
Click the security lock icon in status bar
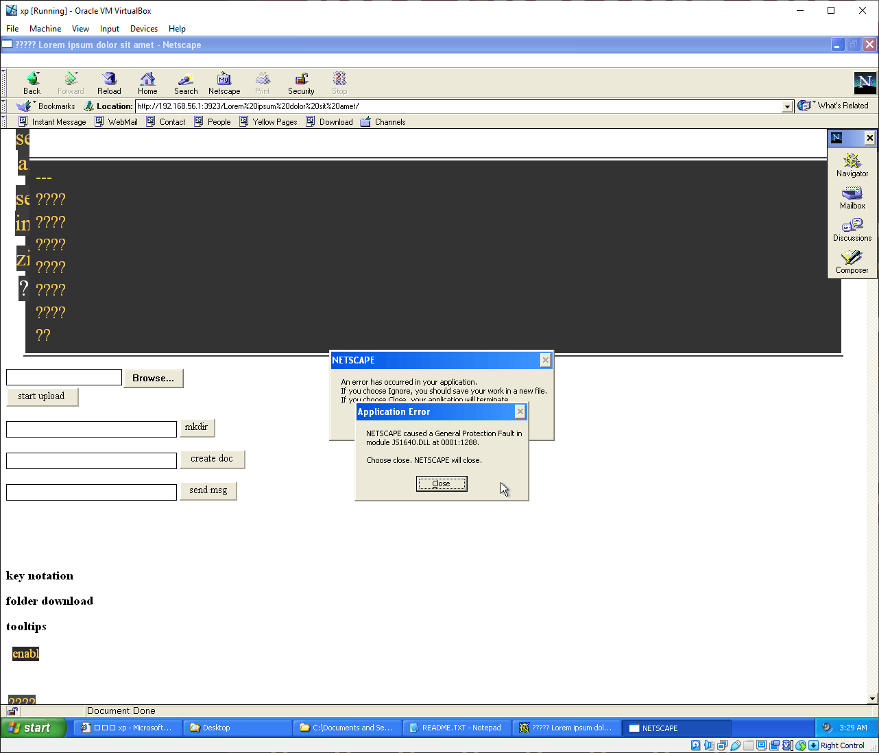tap(13, 711)
